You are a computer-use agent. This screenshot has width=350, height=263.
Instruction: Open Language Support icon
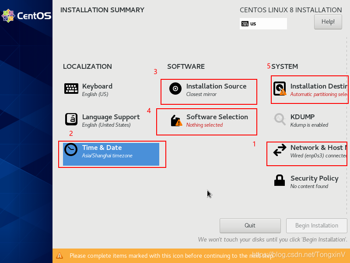click(71, 119)
